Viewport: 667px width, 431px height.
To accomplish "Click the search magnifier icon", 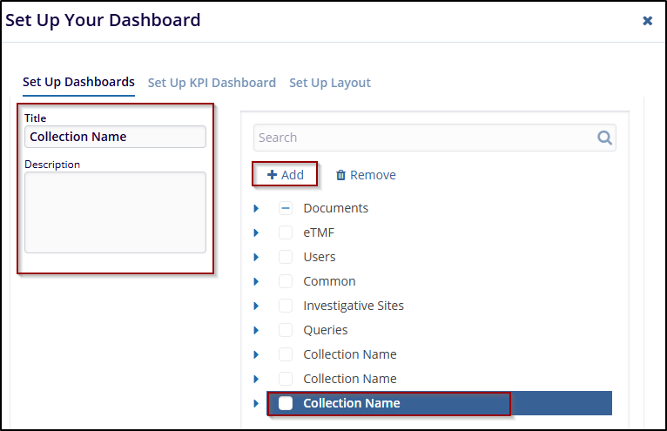I will [x=604, y=138].
